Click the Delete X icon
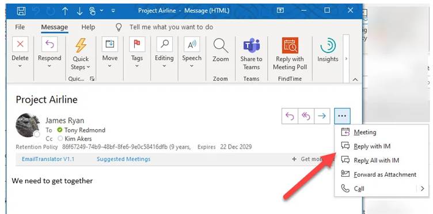Image resolution: width=433 pixels, height=214 pixels. point(20,44)
